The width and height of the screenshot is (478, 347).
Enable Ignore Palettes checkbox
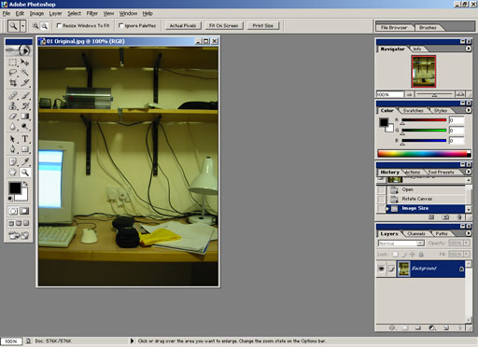121,25
